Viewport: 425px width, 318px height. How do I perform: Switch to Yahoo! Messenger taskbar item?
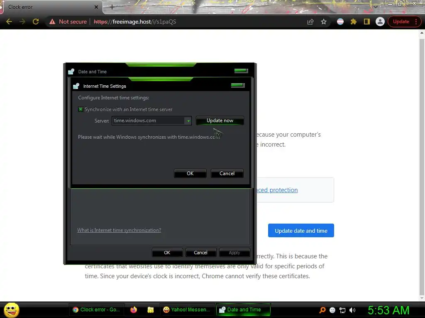point(187,310)
